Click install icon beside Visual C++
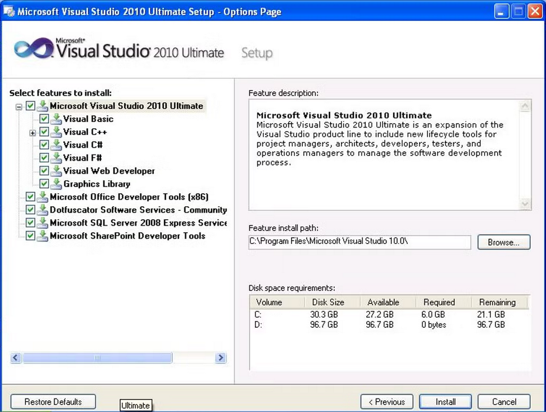Image resolution: width=546 pixels, height=412 pixels. pyautogui.click(x=56, y=132)
